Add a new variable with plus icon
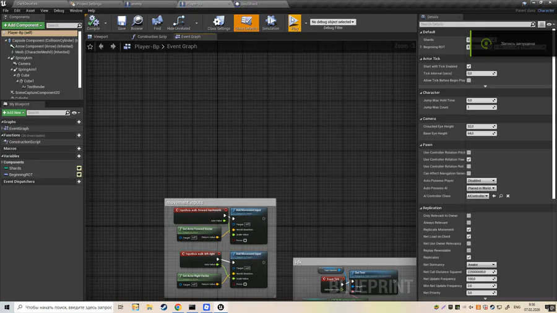The width and height of the screenshot is (557, 313). click(79, 156)
